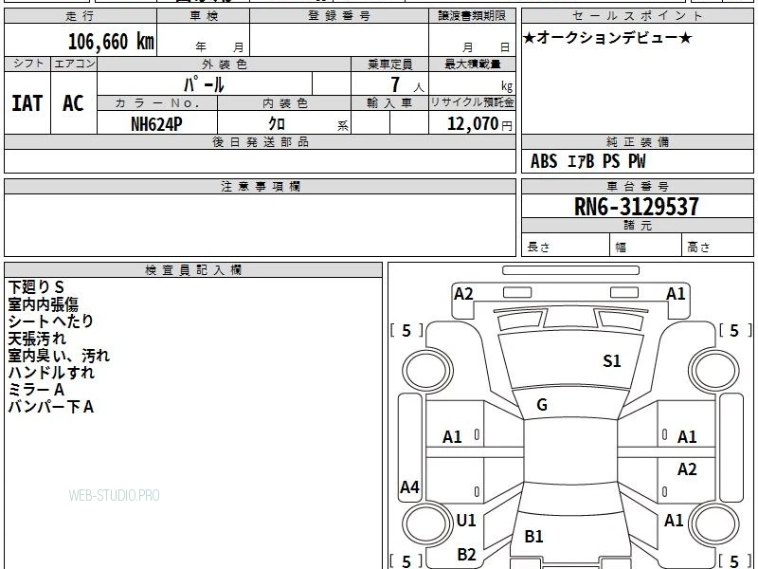Click the rear-left wheel circle in the diagram
The height and width of the screenshot is (569, 758).
pos(427,523)
